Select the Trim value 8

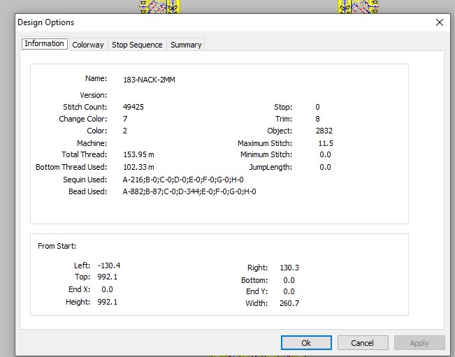317,119
